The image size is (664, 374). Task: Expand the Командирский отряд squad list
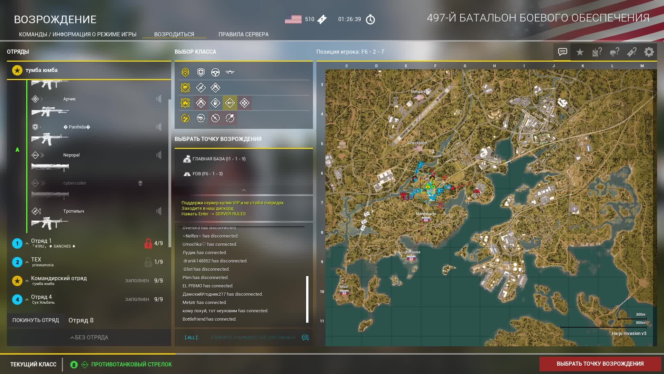tap(27, 281)
